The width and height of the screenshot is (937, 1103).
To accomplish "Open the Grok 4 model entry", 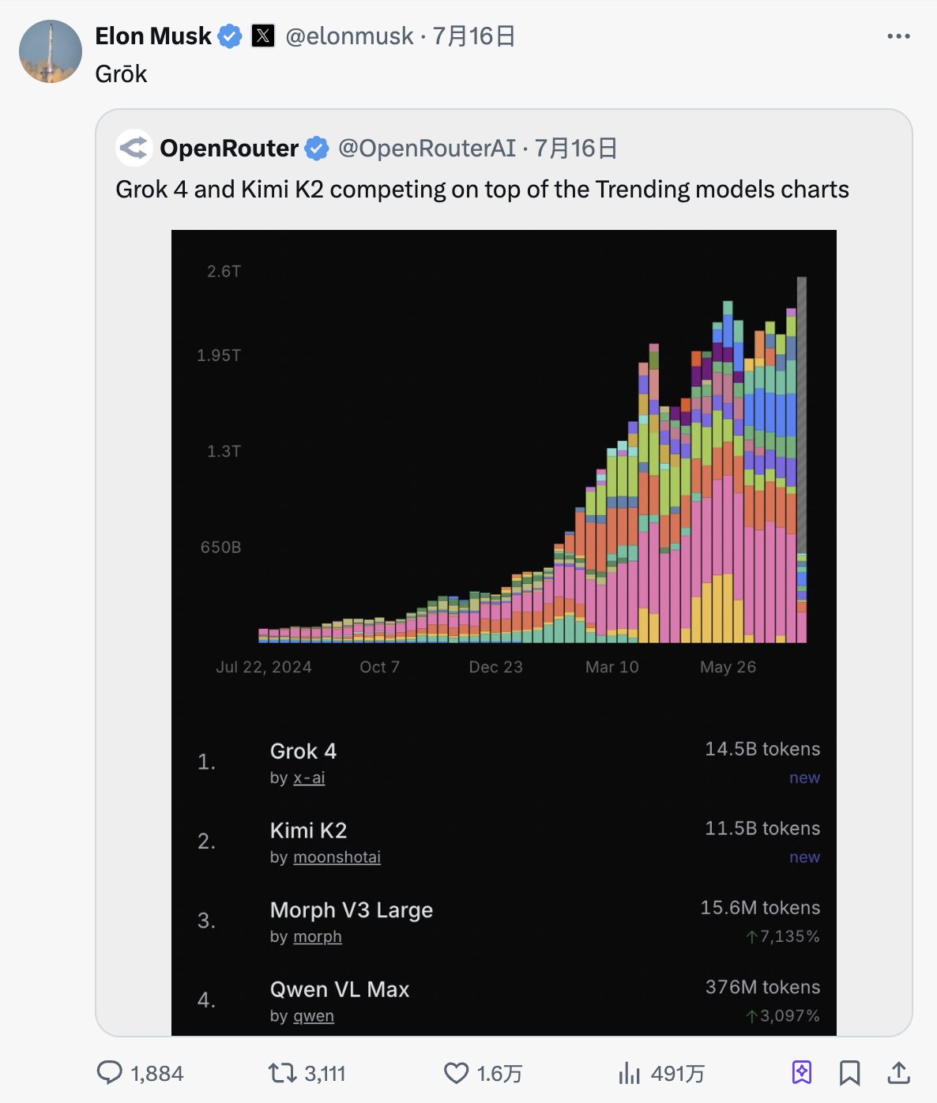I will click(x=303, y=751).
